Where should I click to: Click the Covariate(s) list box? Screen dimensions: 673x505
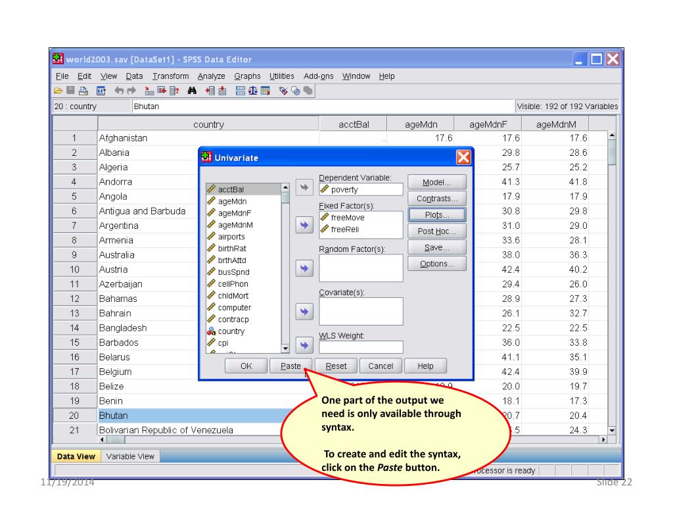coord(361,311)
